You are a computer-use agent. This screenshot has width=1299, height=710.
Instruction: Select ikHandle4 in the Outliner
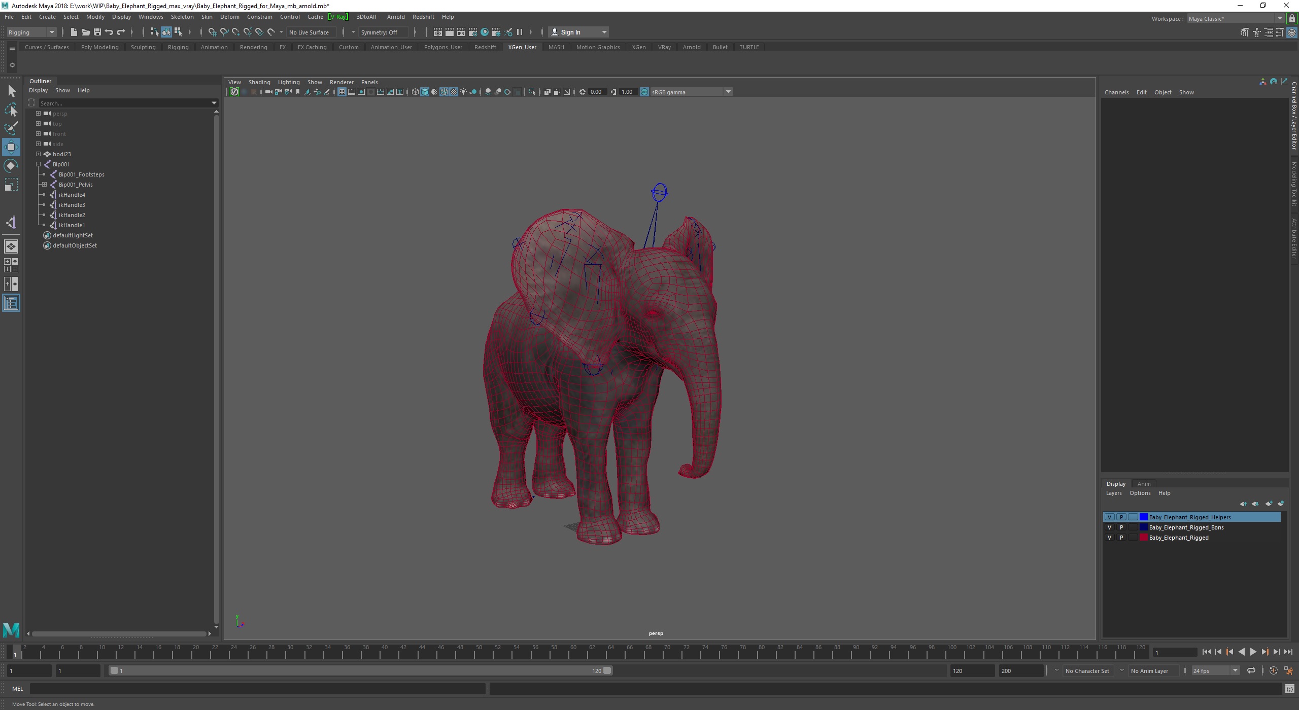coord(72,195)
